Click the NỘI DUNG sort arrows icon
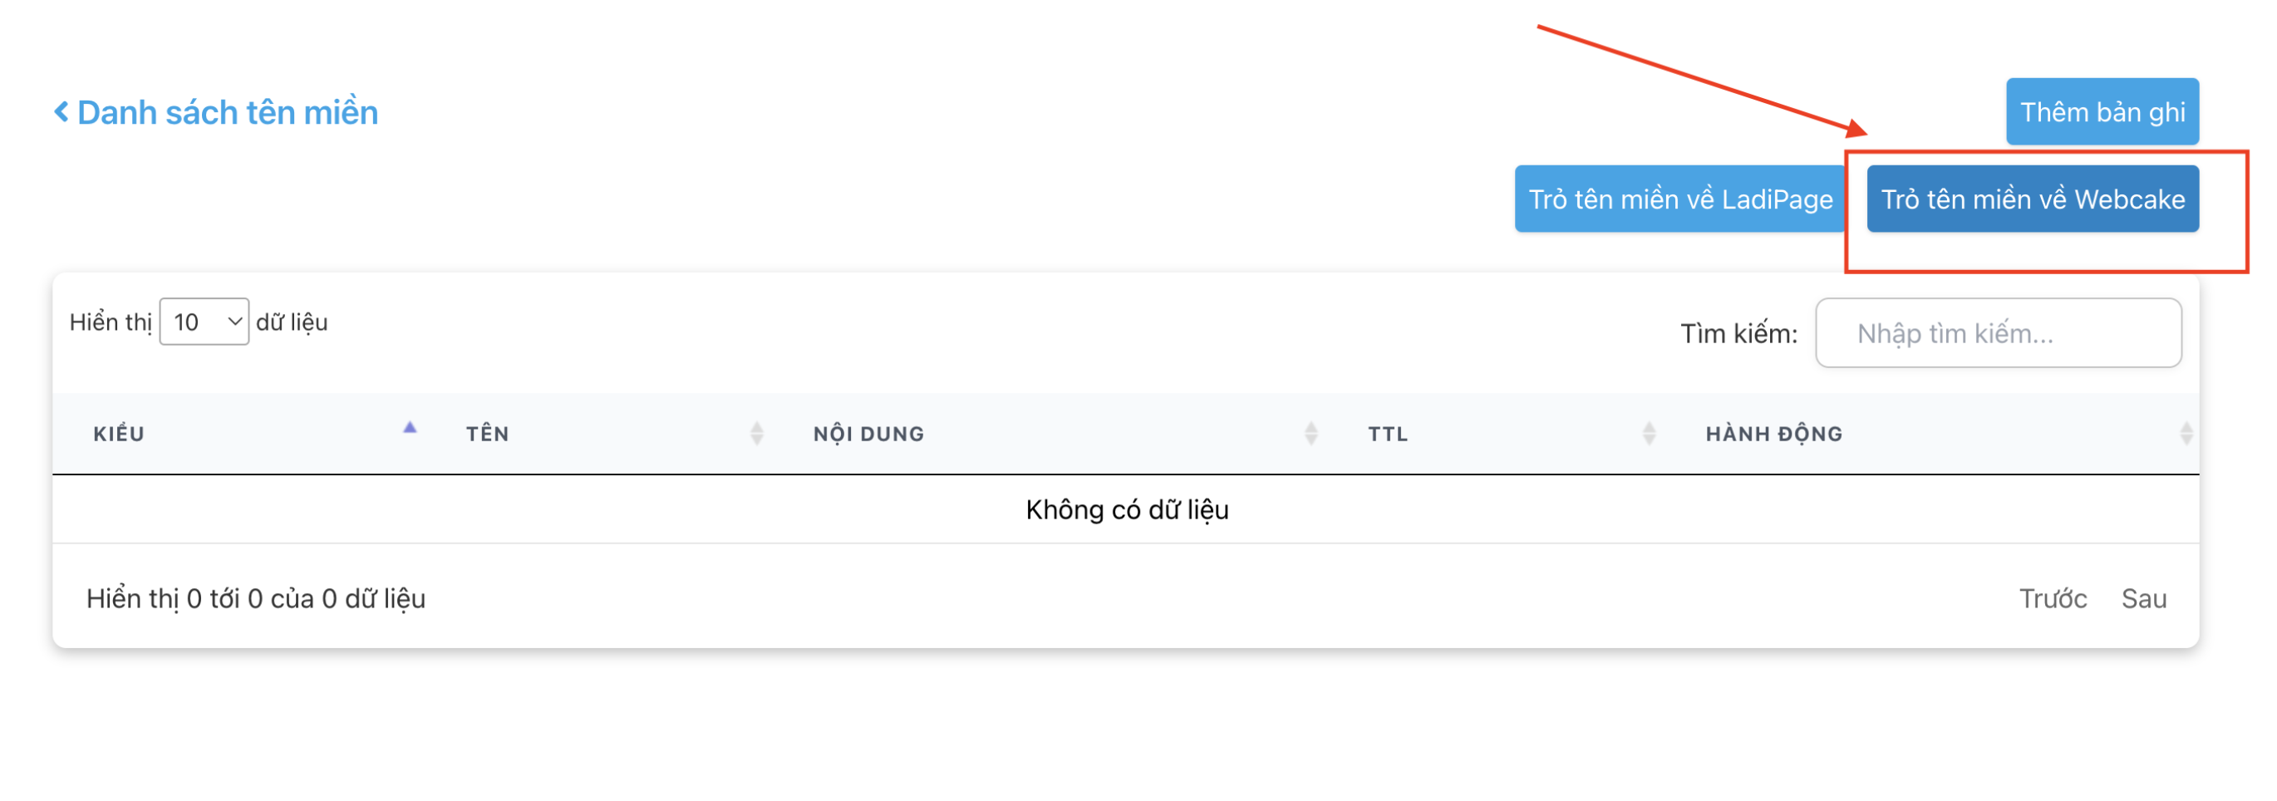2277x801 pixels. pos(1311,434)
